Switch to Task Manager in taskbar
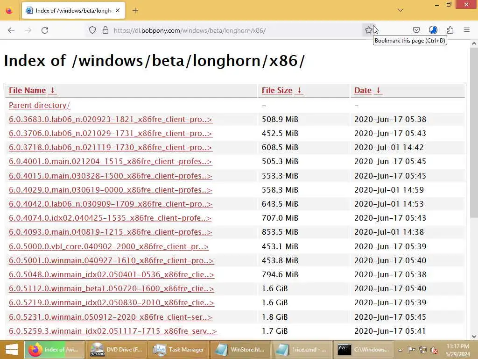The height and width of the screenshot is (359, 478). click(178, 350)
